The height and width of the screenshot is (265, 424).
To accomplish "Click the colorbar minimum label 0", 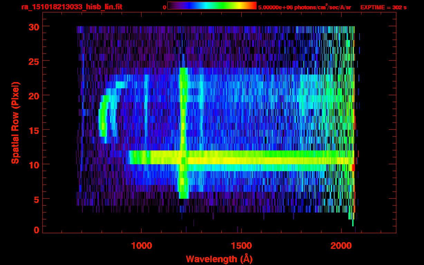I will click(x=164, y=7).
